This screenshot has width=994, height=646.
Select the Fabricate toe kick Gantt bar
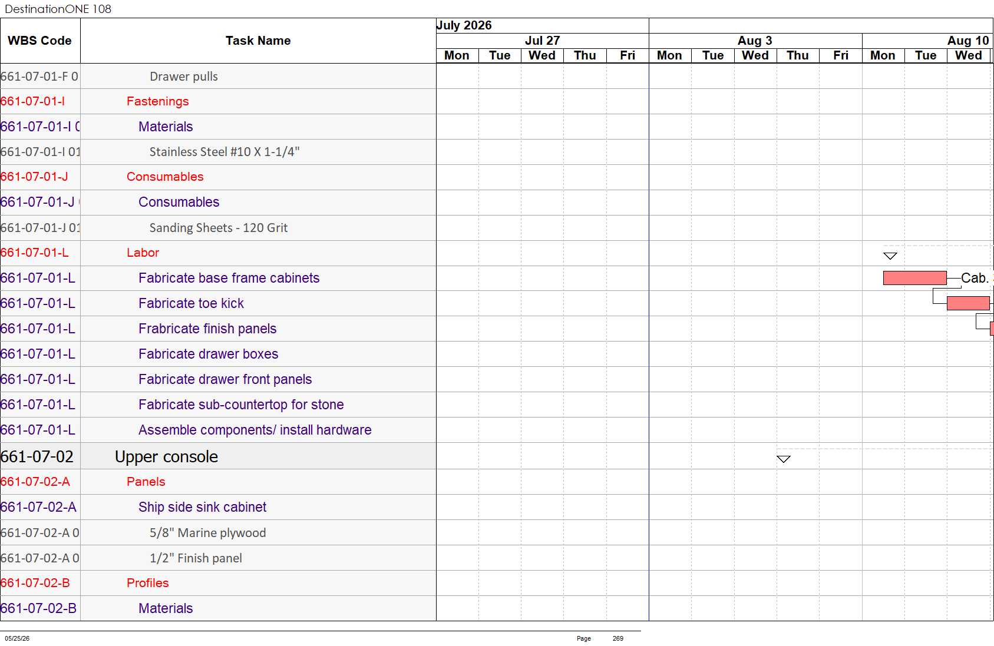(967, 303)
